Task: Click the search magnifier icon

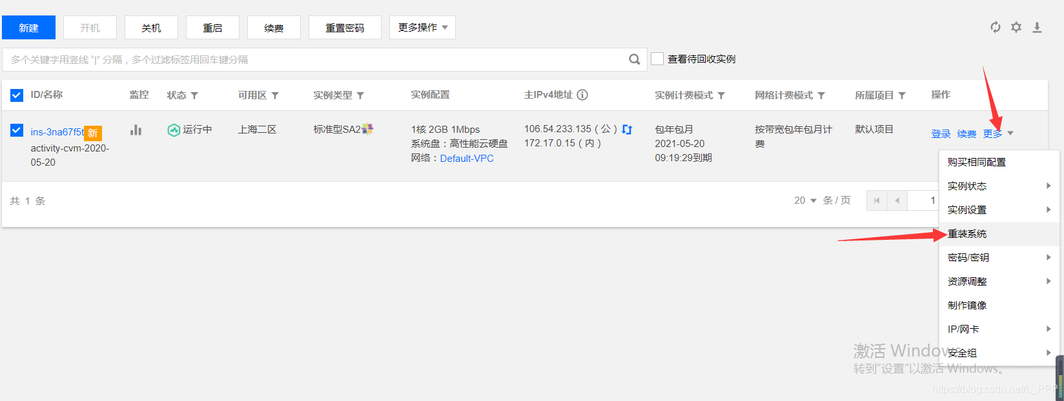Action: [x=635, y=59]
